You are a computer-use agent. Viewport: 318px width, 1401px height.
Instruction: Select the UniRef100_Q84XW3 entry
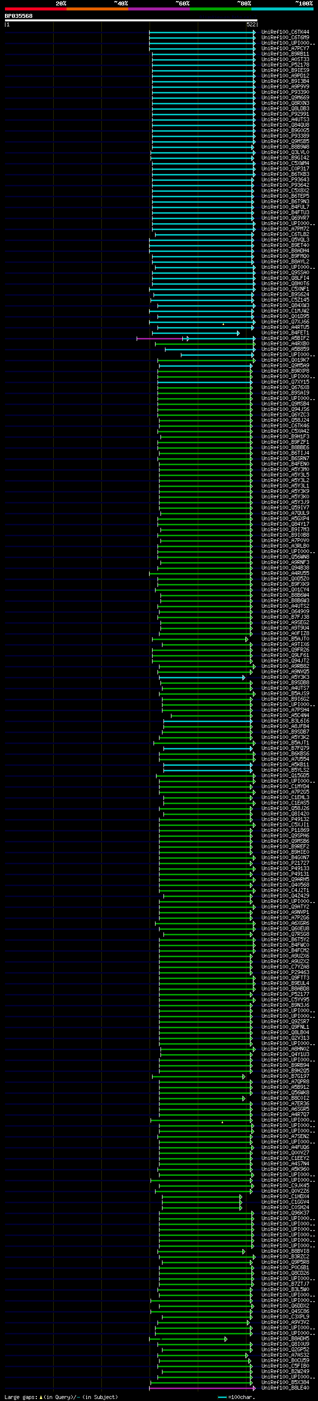click(285, 306)
